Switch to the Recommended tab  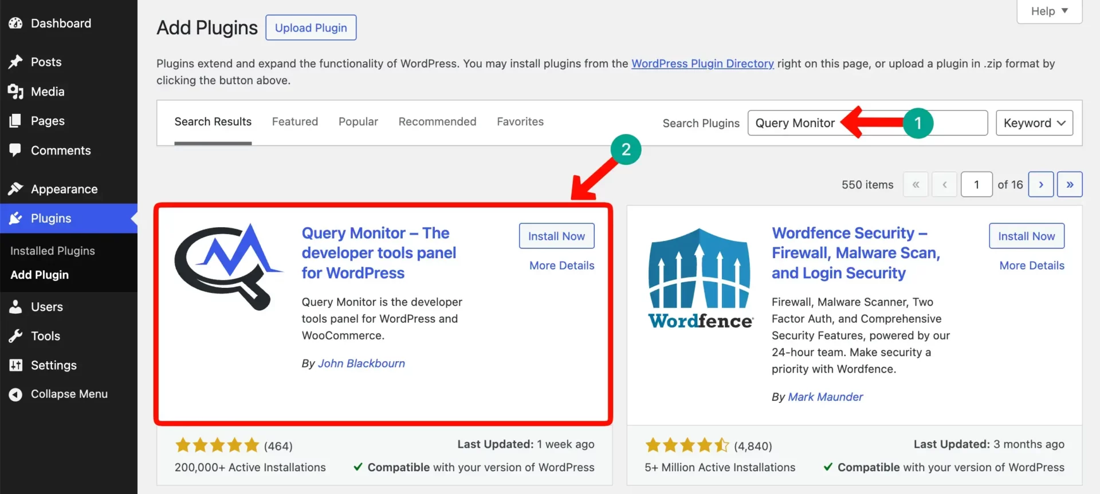click(x=437, y=122)
